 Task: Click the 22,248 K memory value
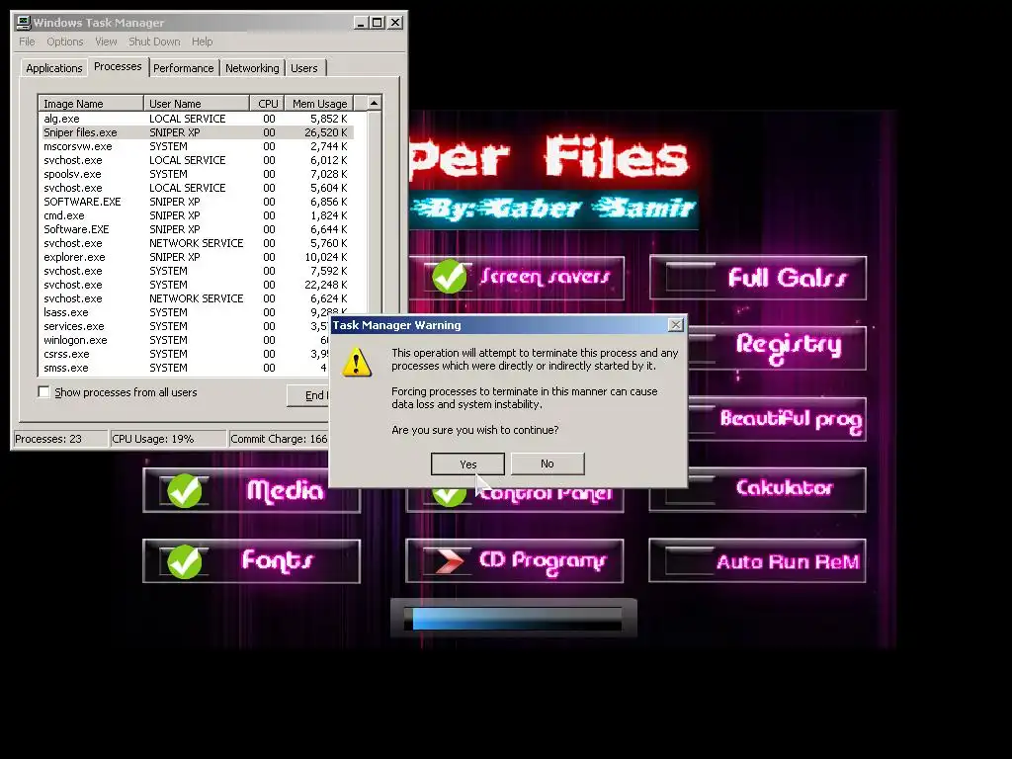[325, 285]
